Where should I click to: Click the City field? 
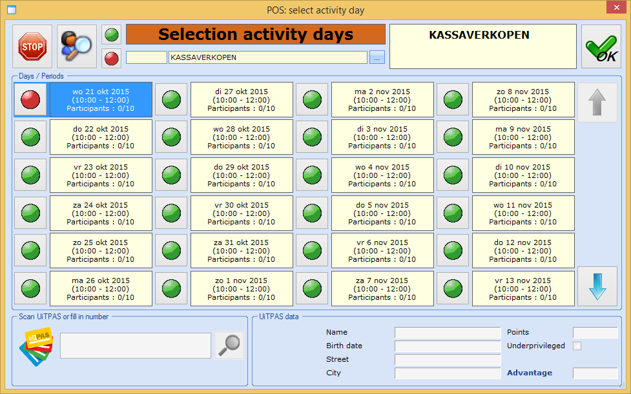click(x=448, y=373)
